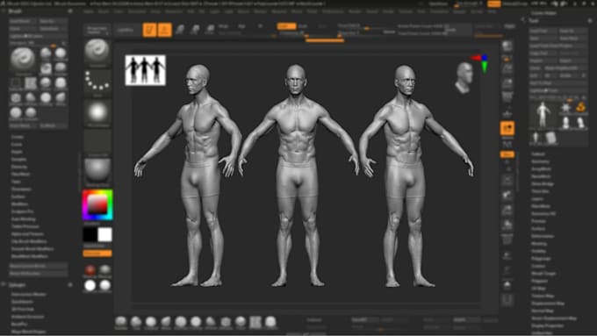The width and height of the screenshot is (597, 336).
Task: Open the alpha thumbnail with the soft white glow
Action: click(x=97, y=112)
